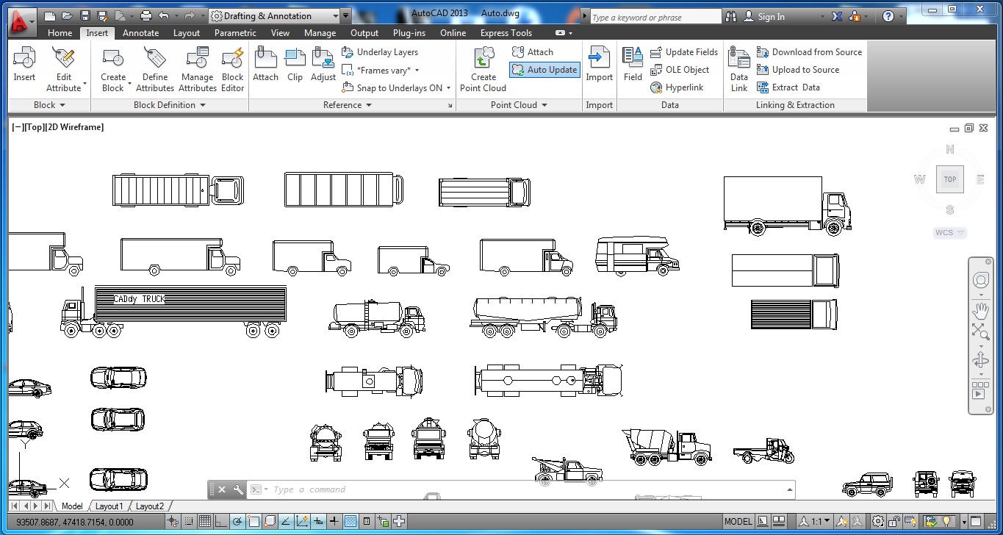Click the Open file icon in quick access toolbar
This screenshot has height=535, width=1003.
[68, 16]
